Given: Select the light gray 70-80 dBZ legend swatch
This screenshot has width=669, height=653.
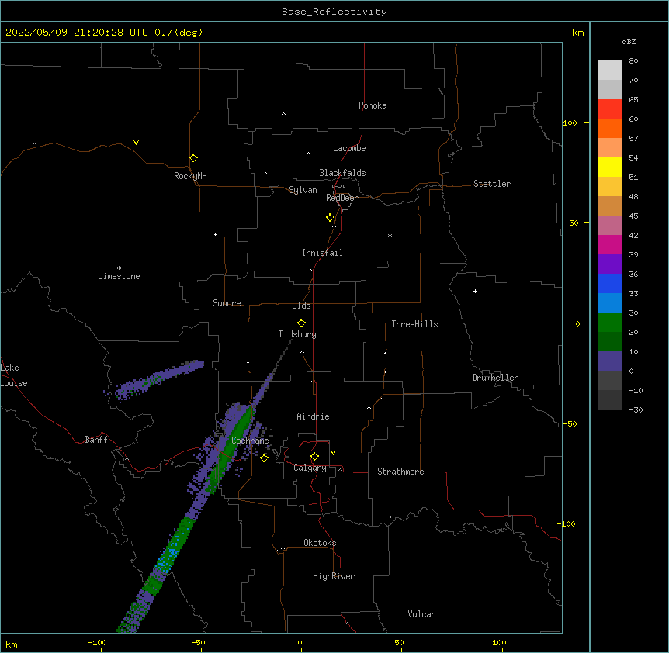Looking at the screenshot, I should 610,71.
